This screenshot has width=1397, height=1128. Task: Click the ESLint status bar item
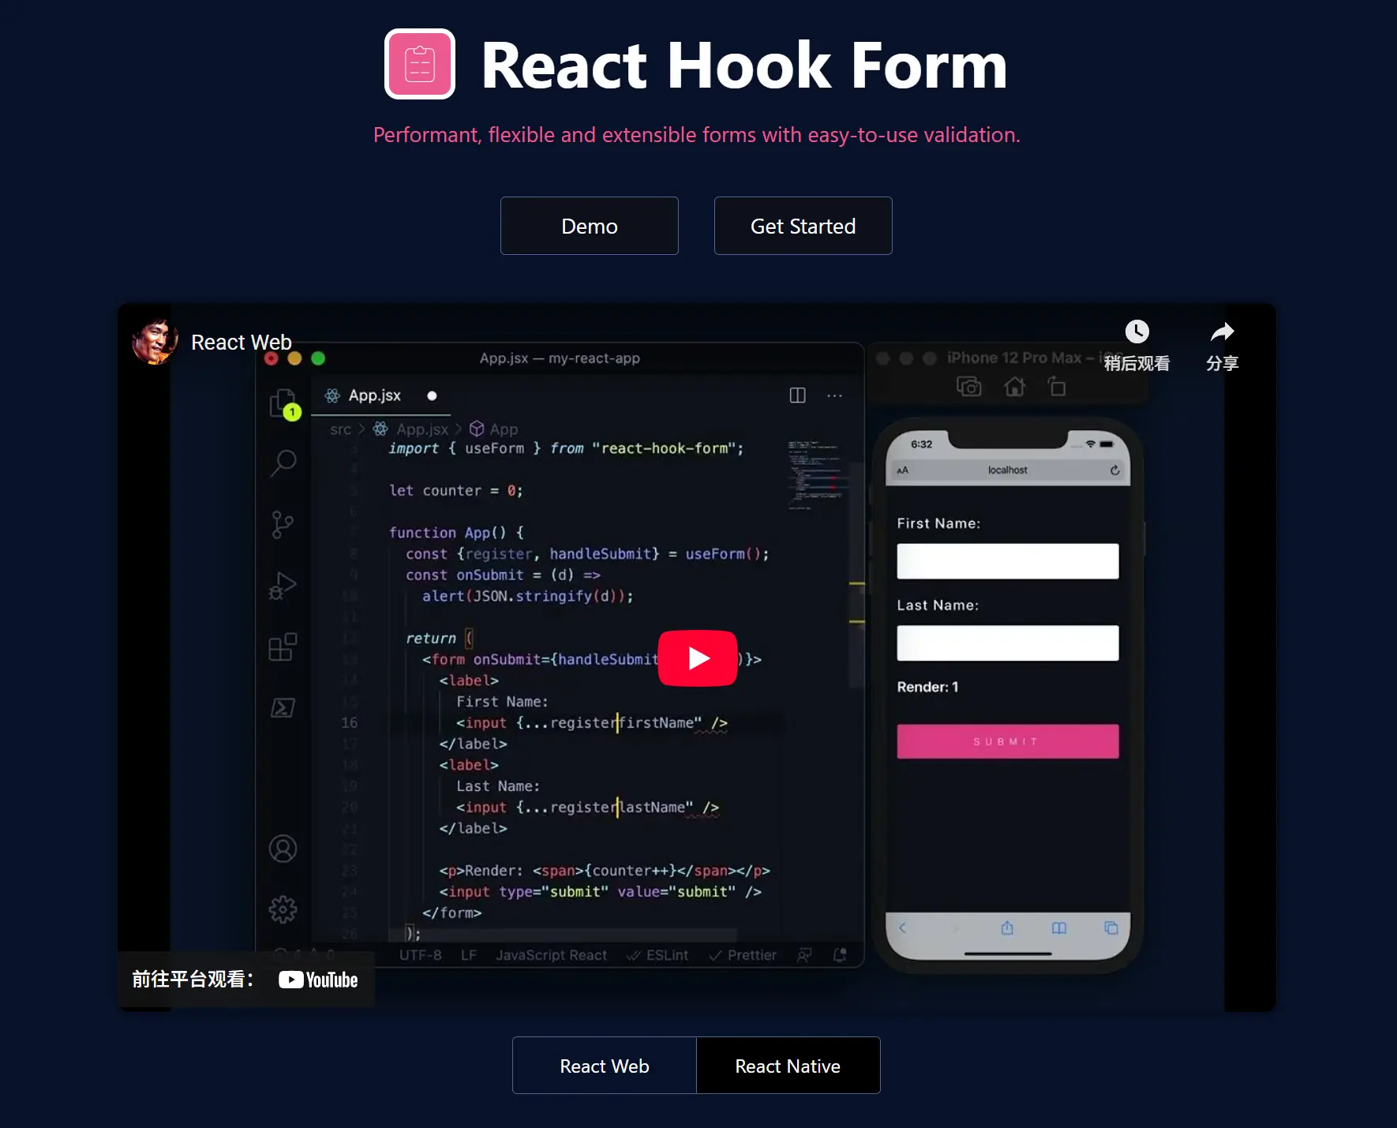[657, 955]
